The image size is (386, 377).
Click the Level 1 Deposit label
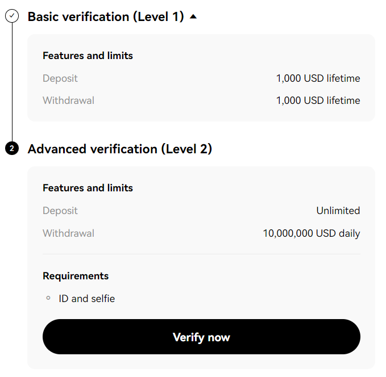[x=60, y=78]
